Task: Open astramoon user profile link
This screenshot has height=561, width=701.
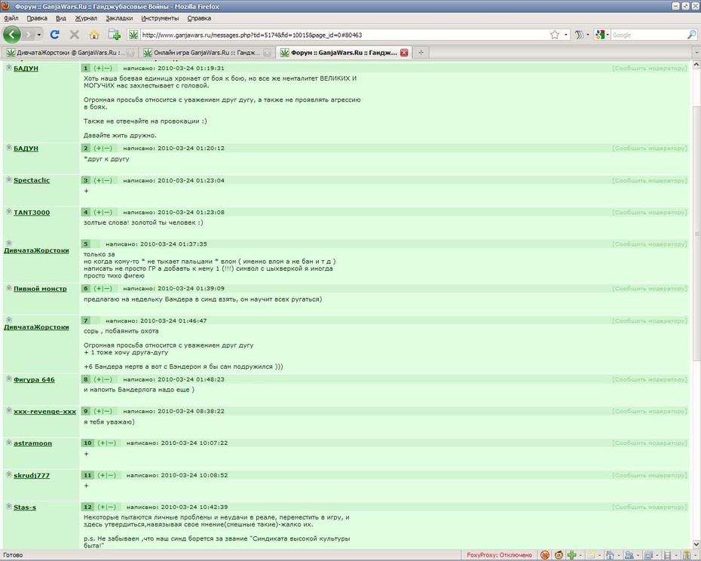Action: (x=32, y=443)
